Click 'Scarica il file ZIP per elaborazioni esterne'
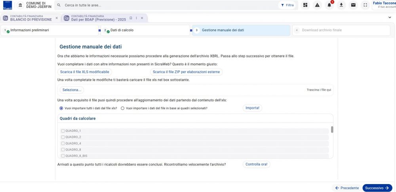 [x=187, y=72]
